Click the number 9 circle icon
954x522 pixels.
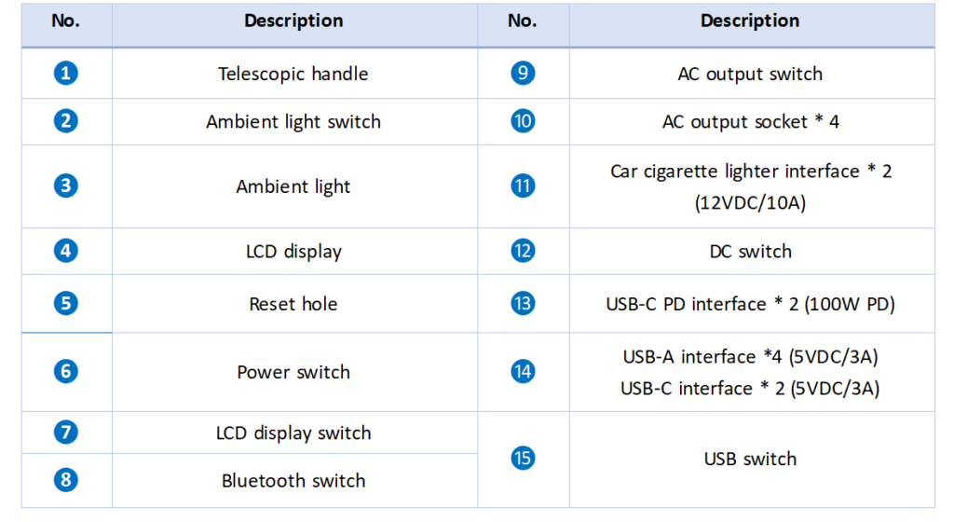click(523, 73)
